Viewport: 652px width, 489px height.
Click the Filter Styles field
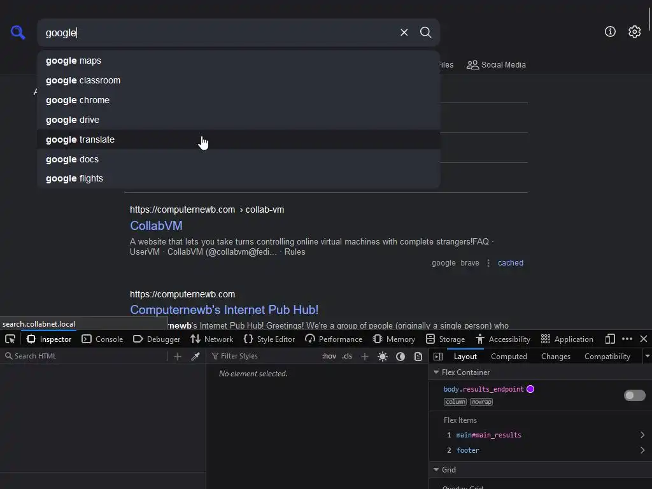pyautogui.click(x=264, y=356)
